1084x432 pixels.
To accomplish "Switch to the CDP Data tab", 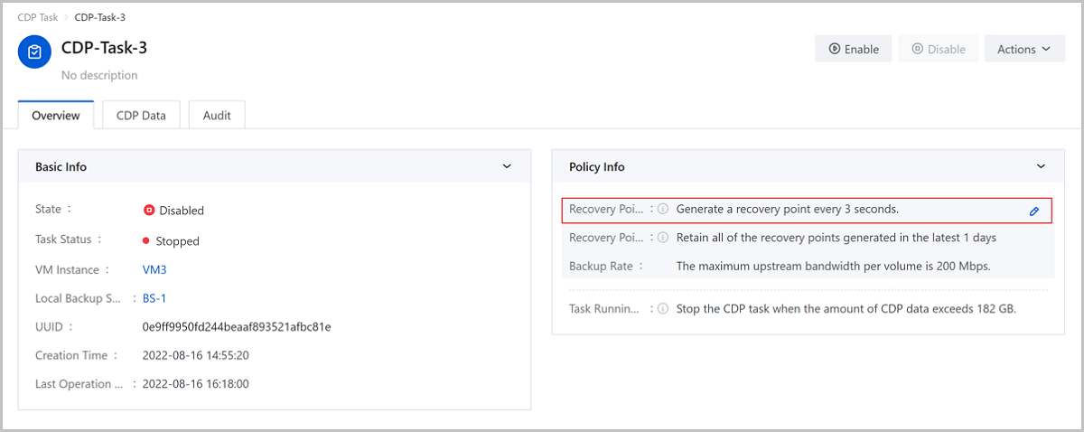I will (x=142, y=116).
